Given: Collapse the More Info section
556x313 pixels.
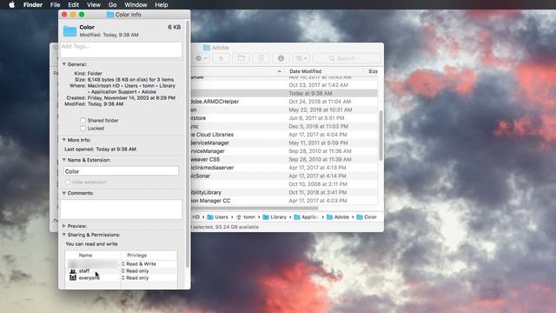Looking at the screenshot, I should [64, 140].
